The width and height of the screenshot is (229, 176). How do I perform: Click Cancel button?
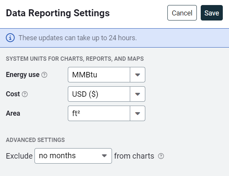tap(182, 13)
